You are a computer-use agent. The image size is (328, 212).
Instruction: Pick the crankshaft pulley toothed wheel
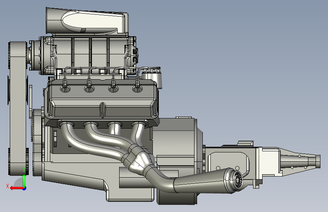(x=38, y=142)
